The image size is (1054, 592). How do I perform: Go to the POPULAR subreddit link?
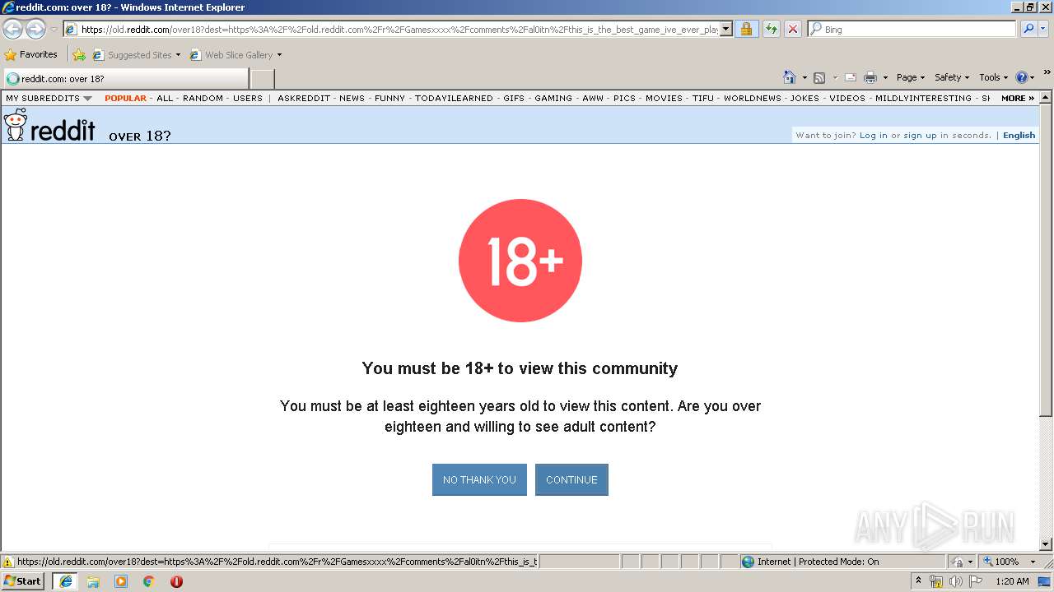(125, 98)
